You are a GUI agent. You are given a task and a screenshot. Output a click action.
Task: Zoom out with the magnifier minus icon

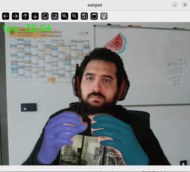[74, 16]
